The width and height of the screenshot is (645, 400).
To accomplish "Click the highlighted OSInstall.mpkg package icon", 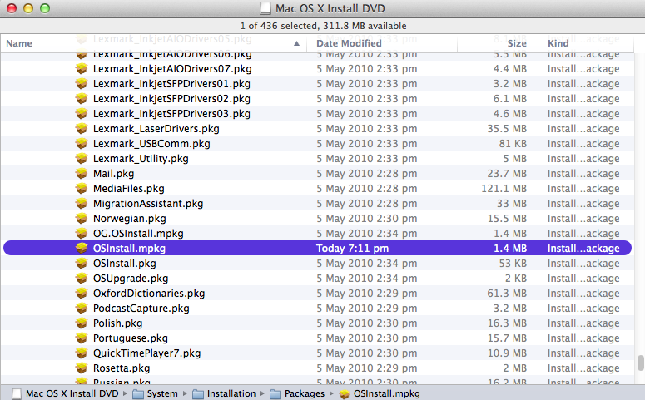I will pos(82,249).
